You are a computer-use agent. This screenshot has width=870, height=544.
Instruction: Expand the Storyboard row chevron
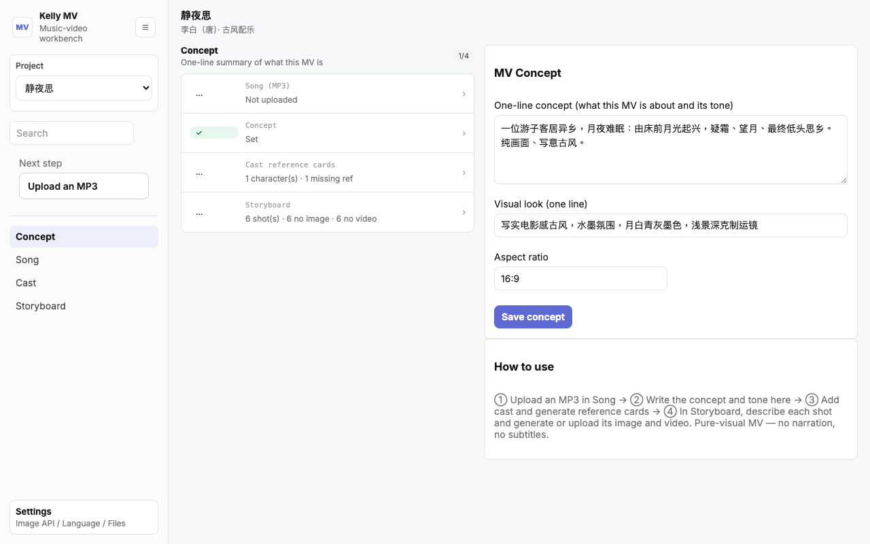tap(464, 212)
